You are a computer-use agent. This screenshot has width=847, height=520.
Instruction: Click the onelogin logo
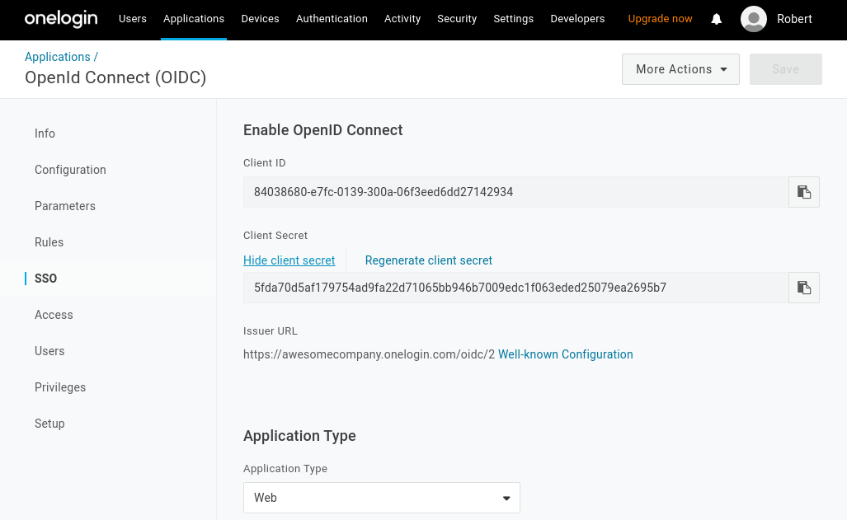click(60, 19)
